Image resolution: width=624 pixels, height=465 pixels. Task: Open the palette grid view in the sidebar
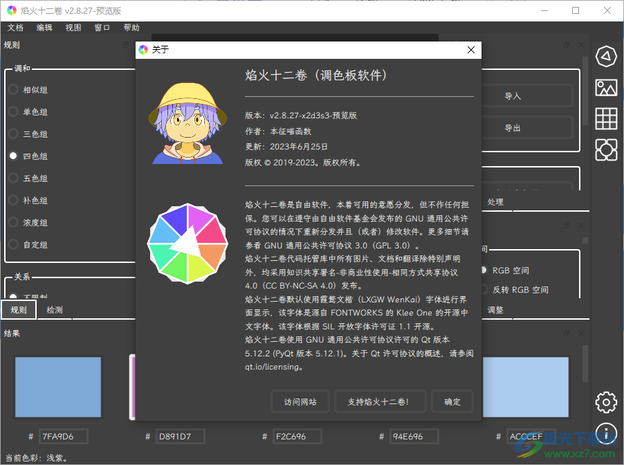click(x=605, y=119)
